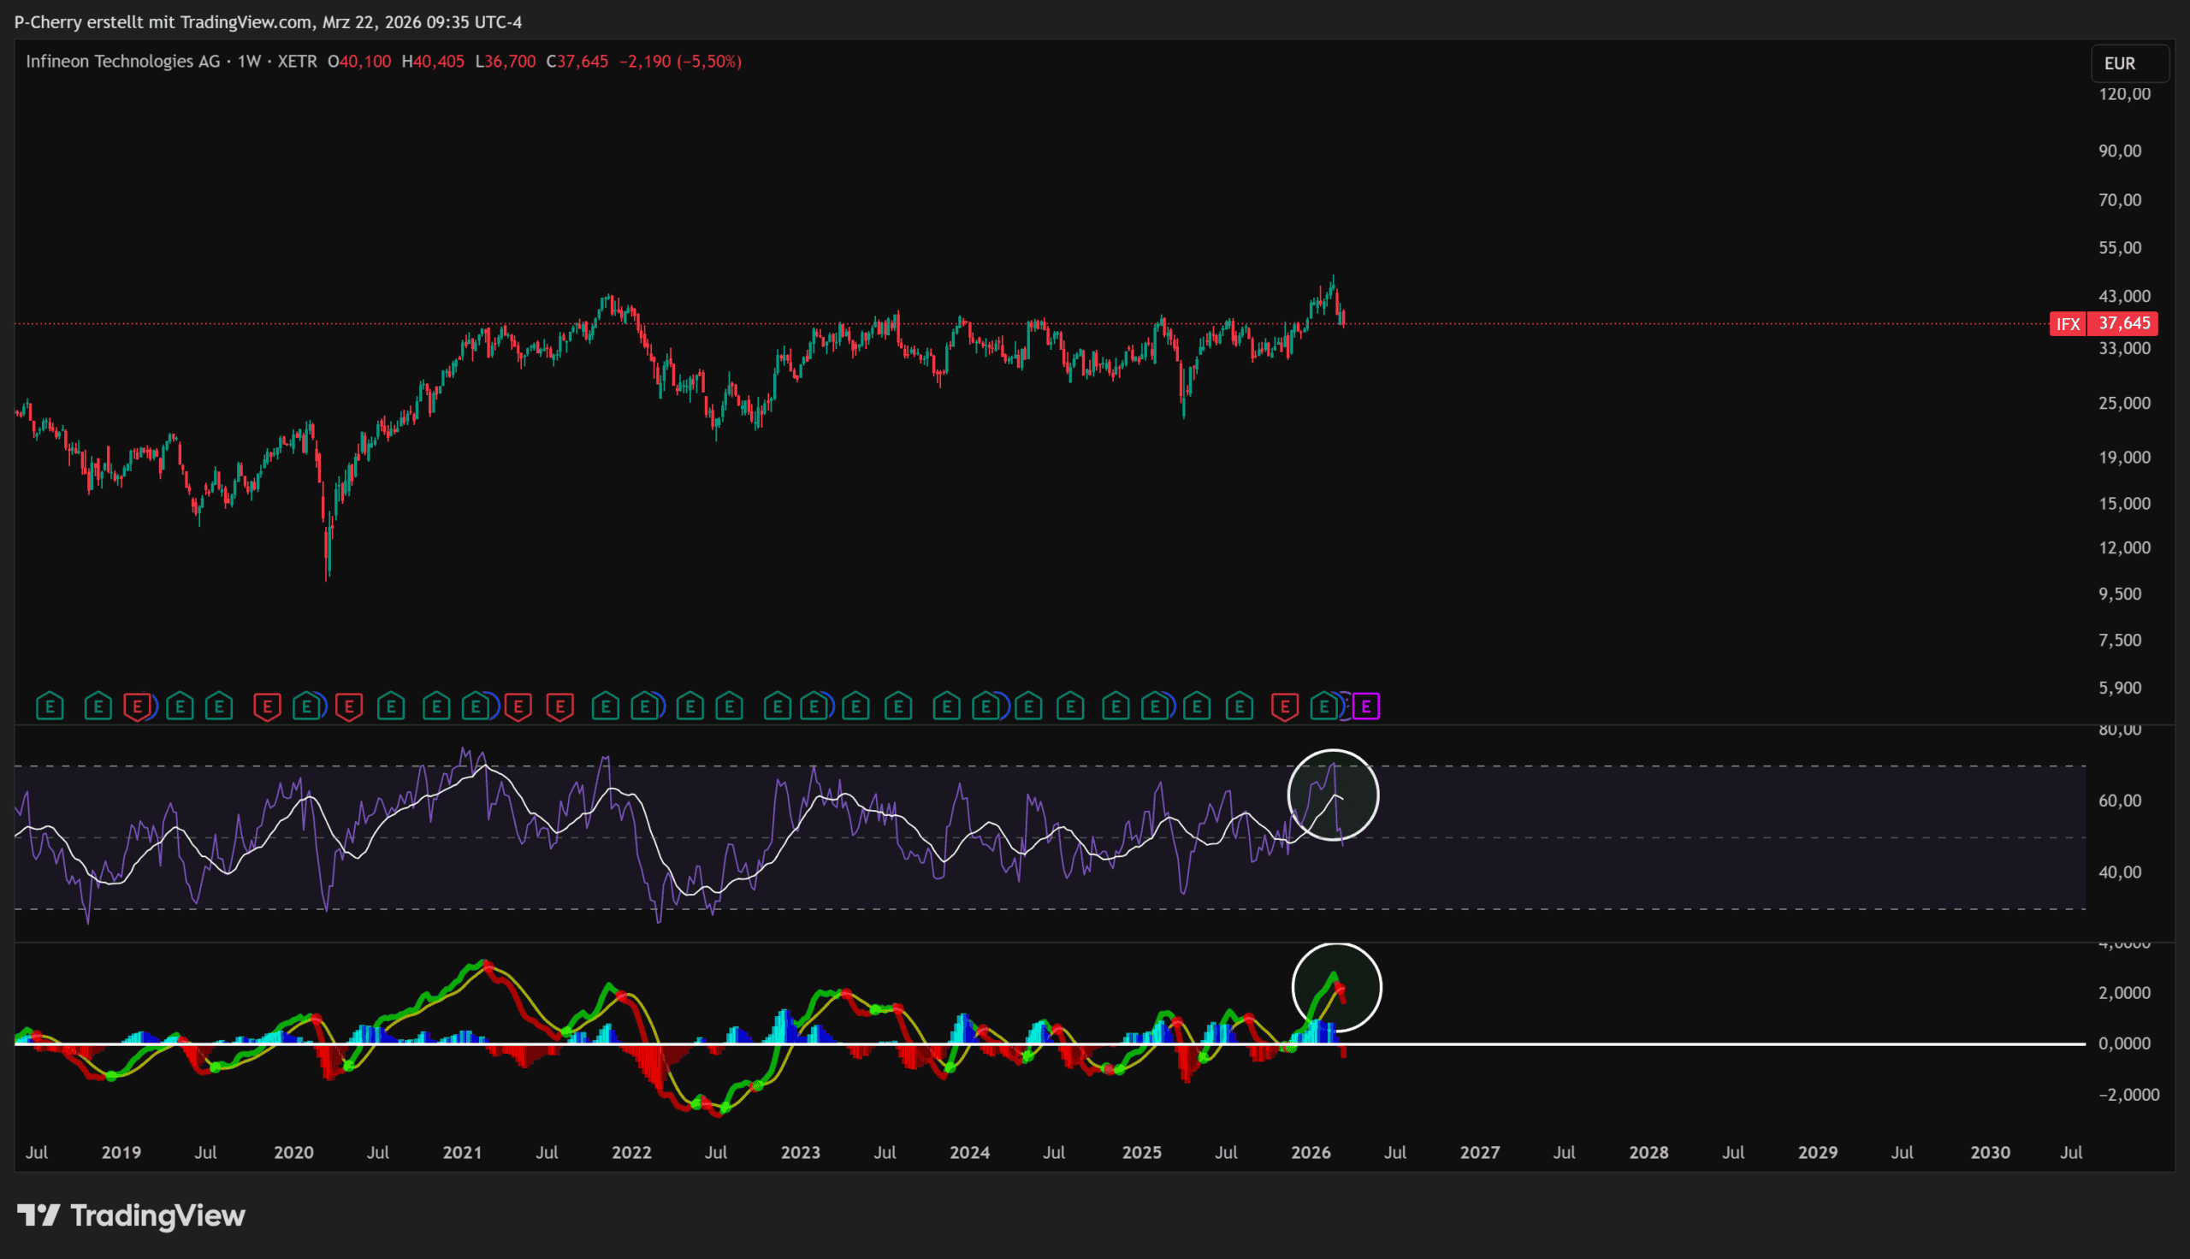Click the P-Cherry TradingView.com header text
2190x1259 pixels.
tap(268, 21)
